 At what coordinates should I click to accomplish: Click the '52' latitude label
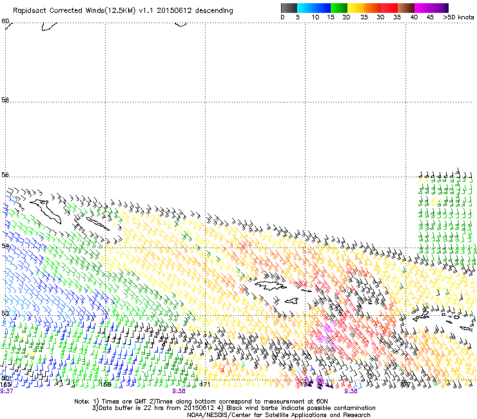click(5, 313)
